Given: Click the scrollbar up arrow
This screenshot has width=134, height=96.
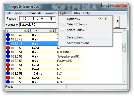Looking at the screenshot, I should tap(124, 31).
